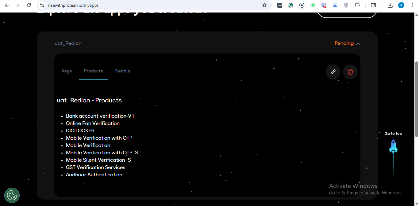Switch to the Keys tab
The image size is (419, 206).
point(67,71)
